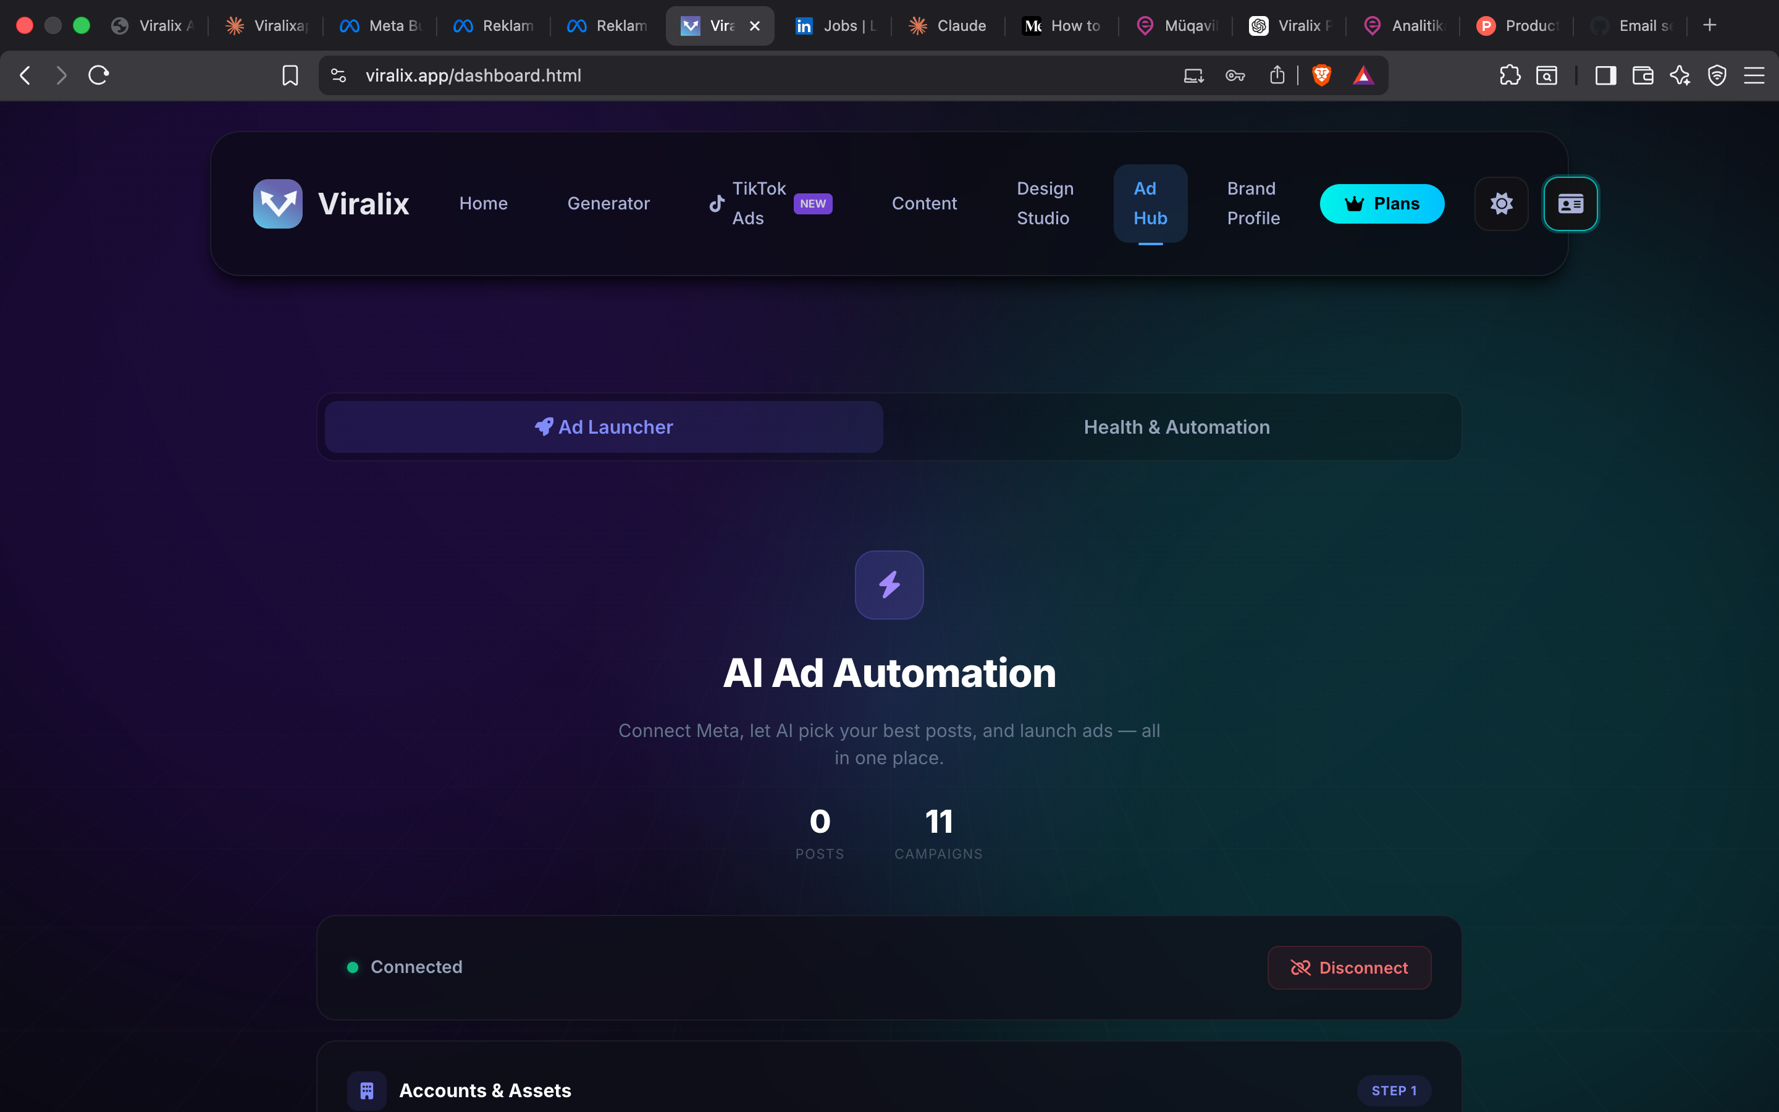
Task: Open the browser hamburger menu
Action: 1754,75
